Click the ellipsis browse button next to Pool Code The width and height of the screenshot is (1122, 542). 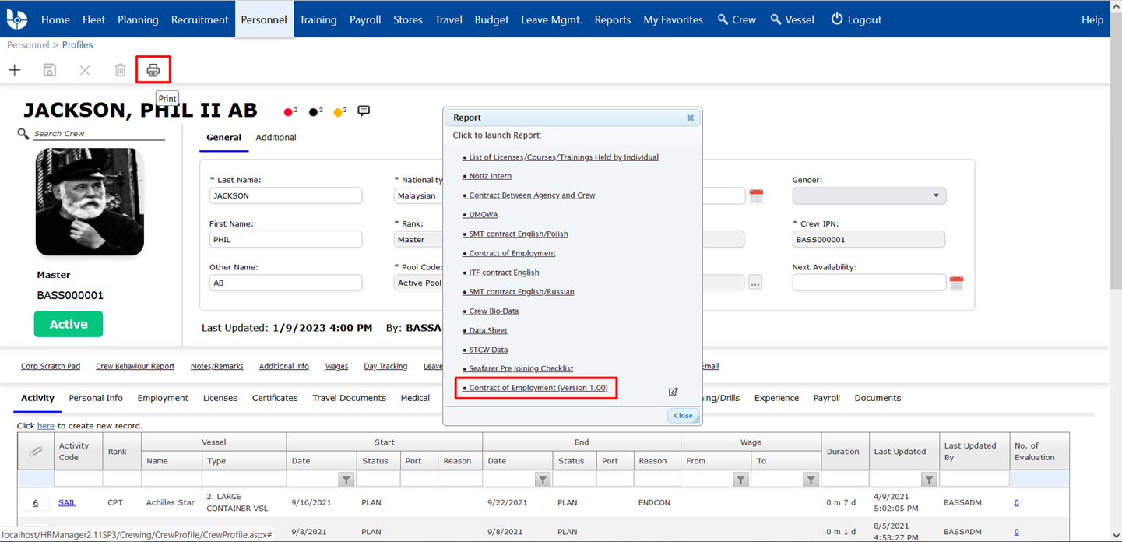tap(755, 283)
